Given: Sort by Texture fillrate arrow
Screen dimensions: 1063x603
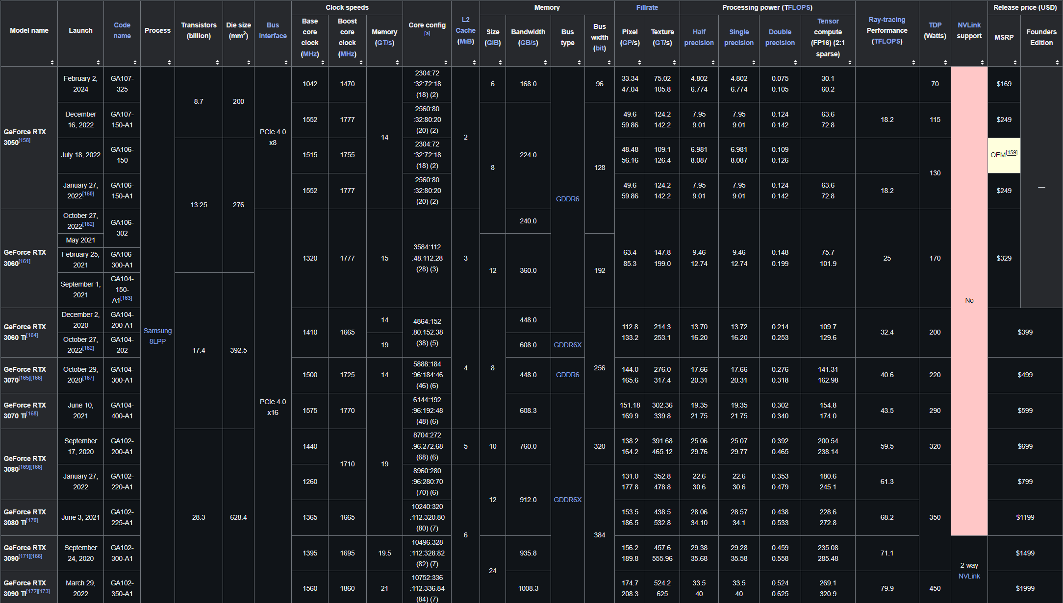Looking at the screenshot, I should [x=674, y=63].
